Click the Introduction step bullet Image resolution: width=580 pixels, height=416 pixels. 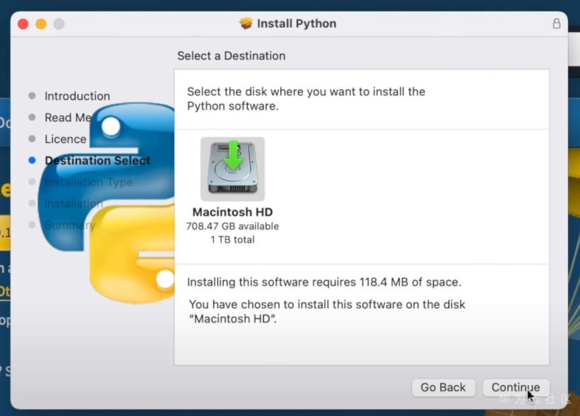(x=32, y=96)
